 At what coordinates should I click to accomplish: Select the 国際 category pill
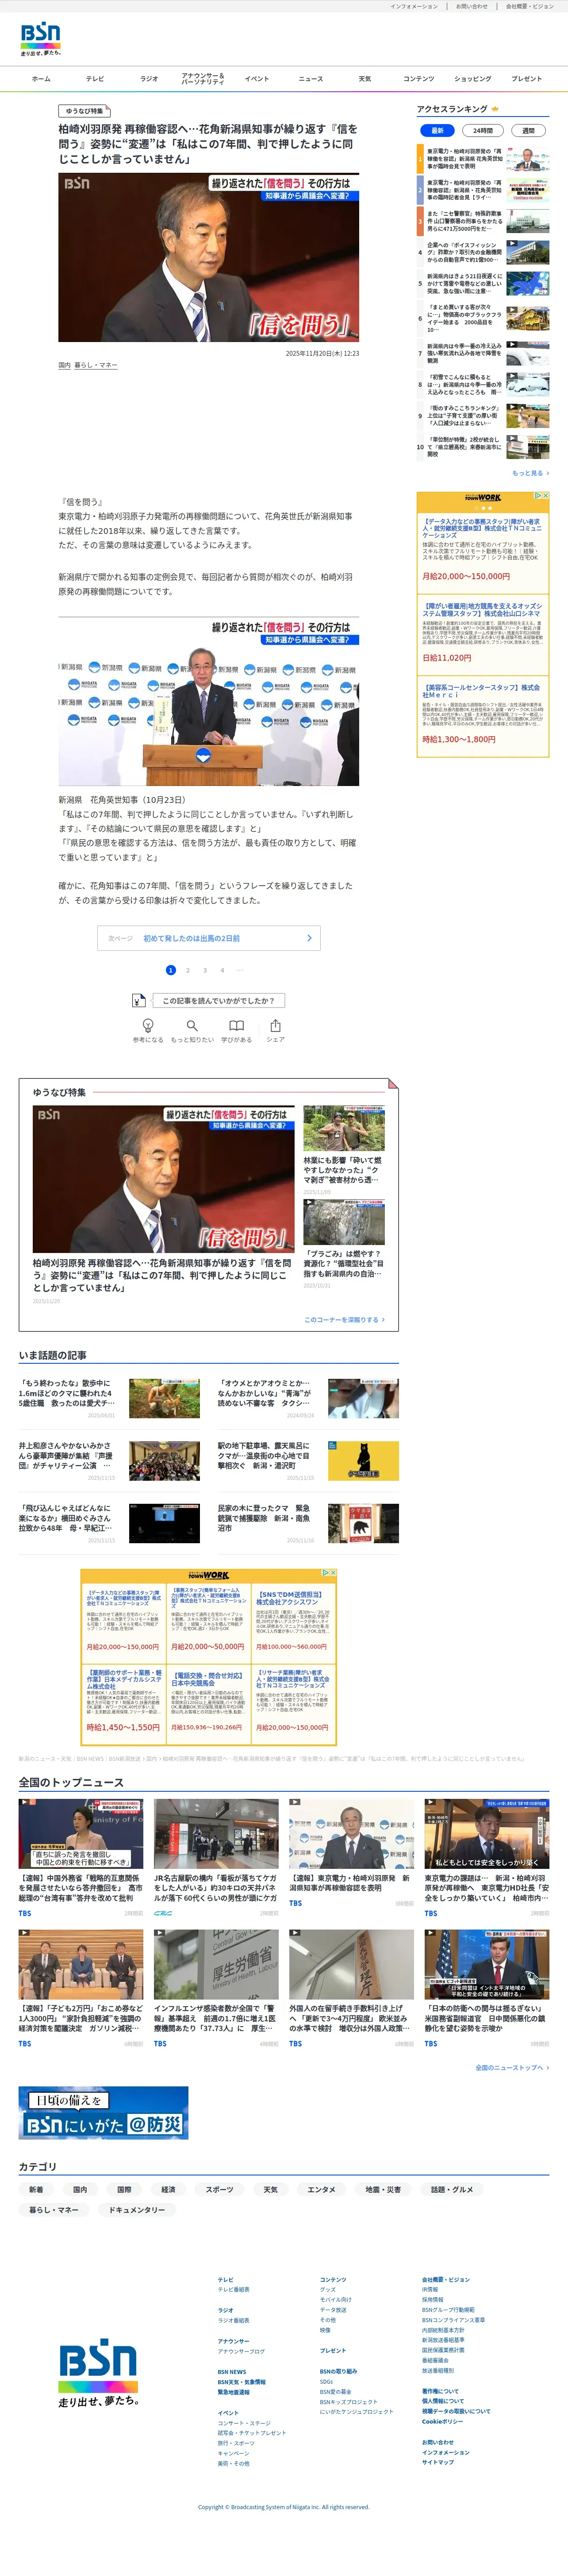(124, 2189)
